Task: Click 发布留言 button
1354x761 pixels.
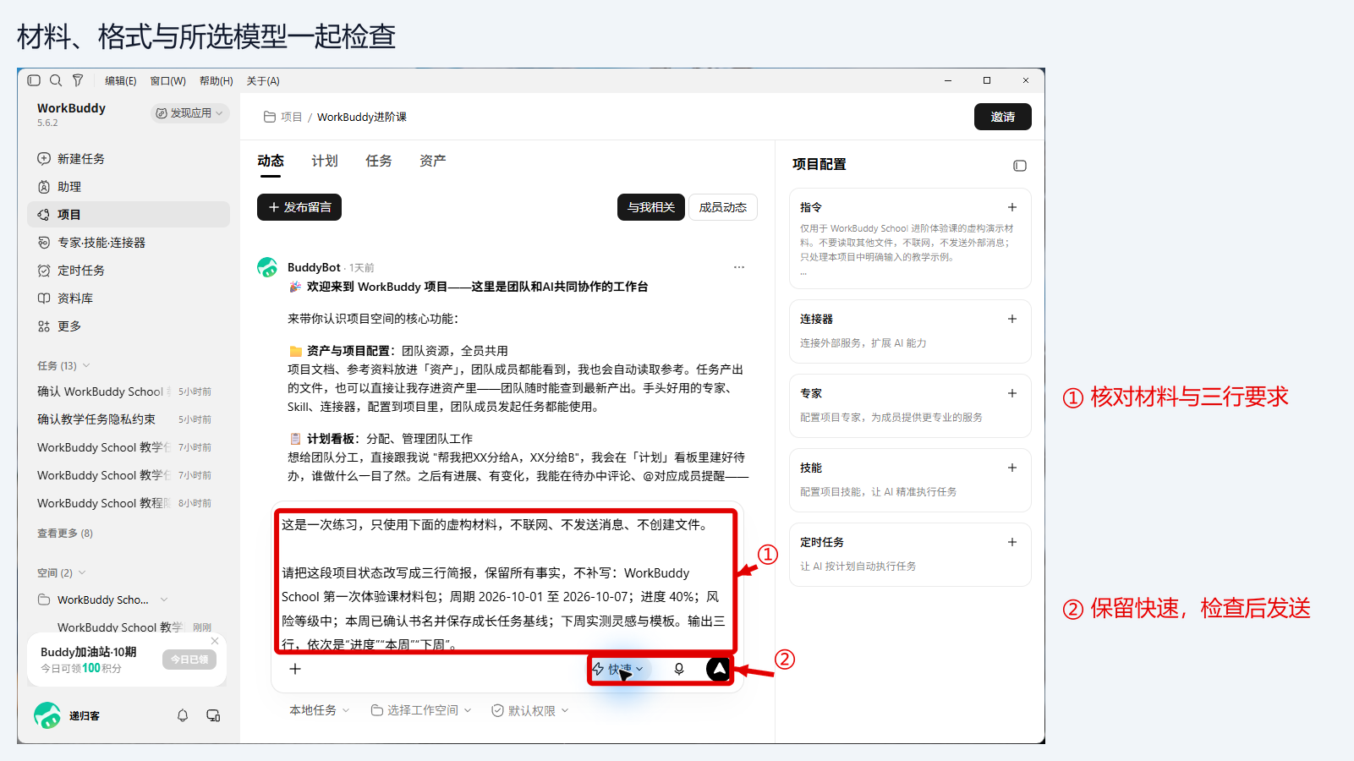Action: coord(299,207)
